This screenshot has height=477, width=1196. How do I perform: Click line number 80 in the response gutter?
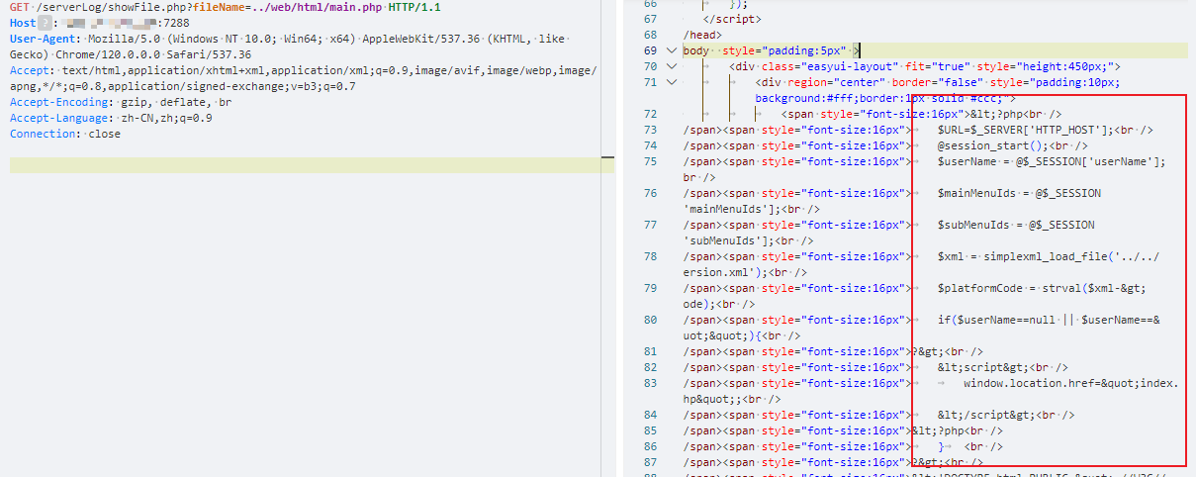pos(649,320)
